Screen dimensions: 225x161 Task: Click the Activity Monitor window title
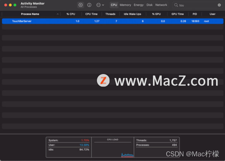33,4
